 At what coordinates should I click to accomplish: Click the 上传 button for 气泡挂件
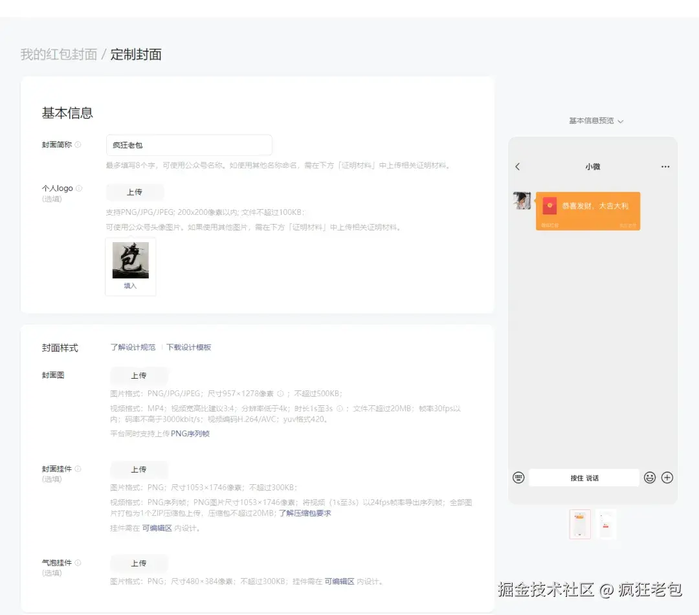pos(139,563)
